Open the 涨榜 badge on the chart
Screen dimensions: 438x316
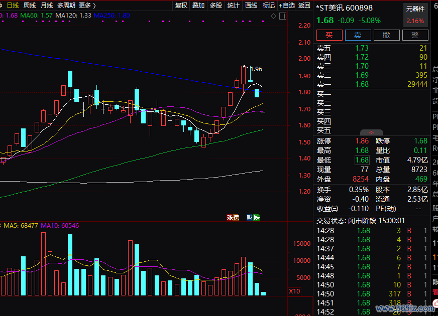[233, 218]
